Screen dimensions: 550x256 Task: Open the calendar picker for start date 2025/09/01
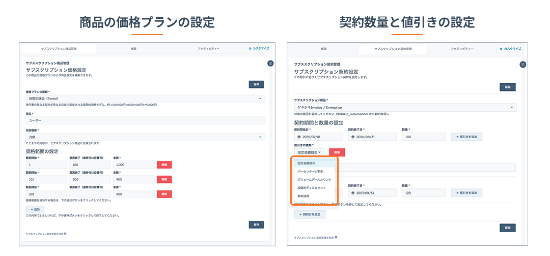click(x=299, y=137)
